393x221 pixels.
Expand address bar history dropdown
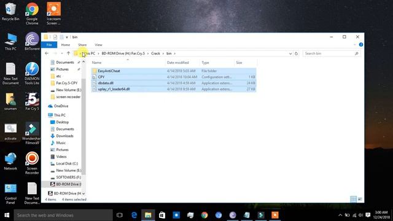[290, 53]
